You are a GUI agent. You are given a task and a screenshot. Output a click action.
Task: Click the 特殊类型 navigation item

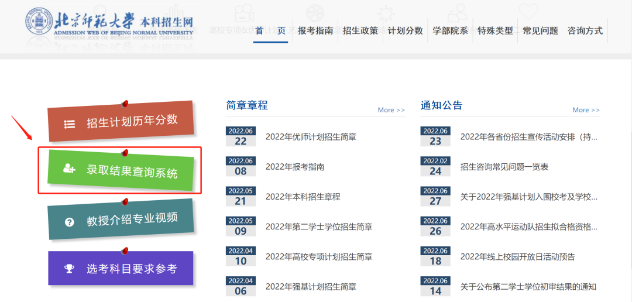pyautogui.click(x=496, y=30)
